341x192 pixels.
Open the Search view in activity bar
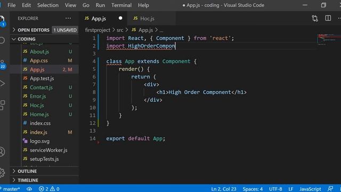(x=2, y=41)
